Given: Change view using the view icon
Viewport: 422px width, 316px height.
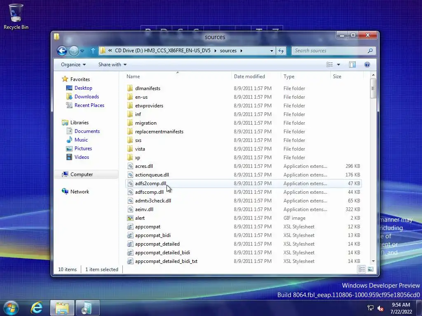Looking at the screenshot, I should 330,65.
